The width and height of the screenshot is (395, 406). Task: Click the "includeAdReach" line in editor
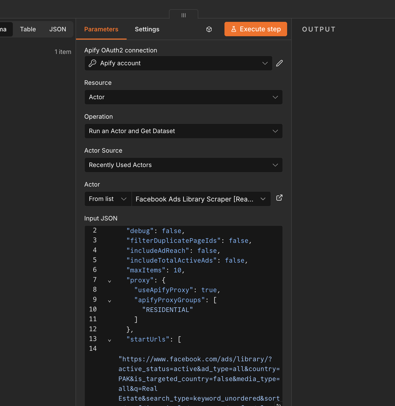tap(173, 251)
